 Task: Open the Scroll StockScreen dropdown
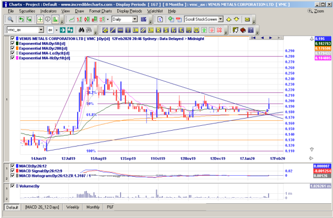tap(221, 19)
